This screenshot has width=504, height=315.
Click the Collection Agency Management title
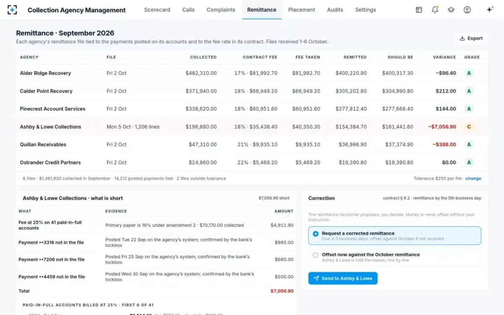click(76, 10)
